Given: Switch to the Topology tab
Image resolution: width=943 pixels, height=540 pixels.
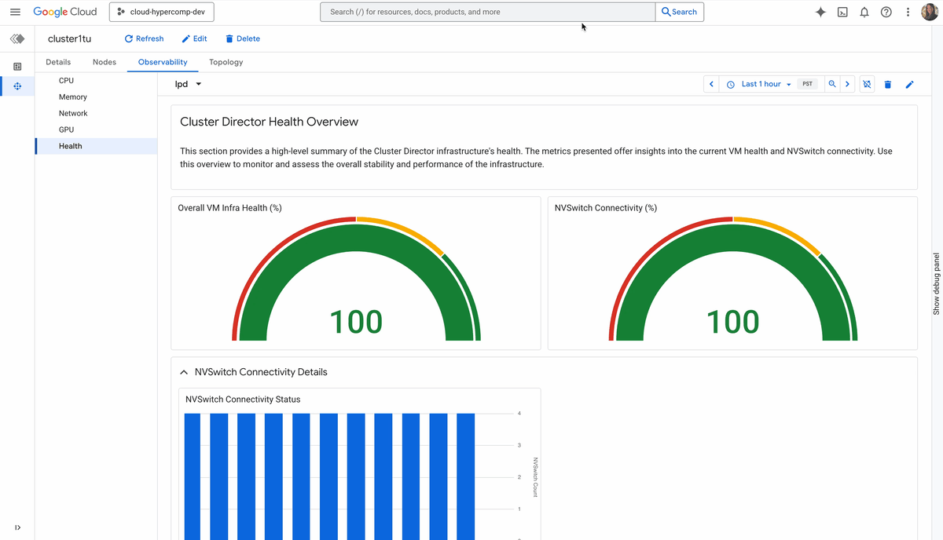Looking at the screenshot, I should tap(226, 62).
